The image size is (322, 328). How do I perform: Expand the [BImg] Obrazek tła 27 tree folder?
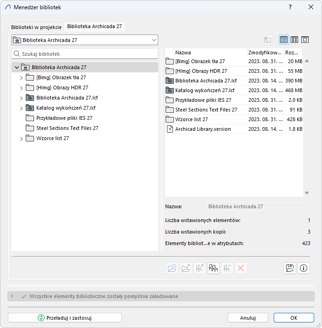tap(21, 78)
